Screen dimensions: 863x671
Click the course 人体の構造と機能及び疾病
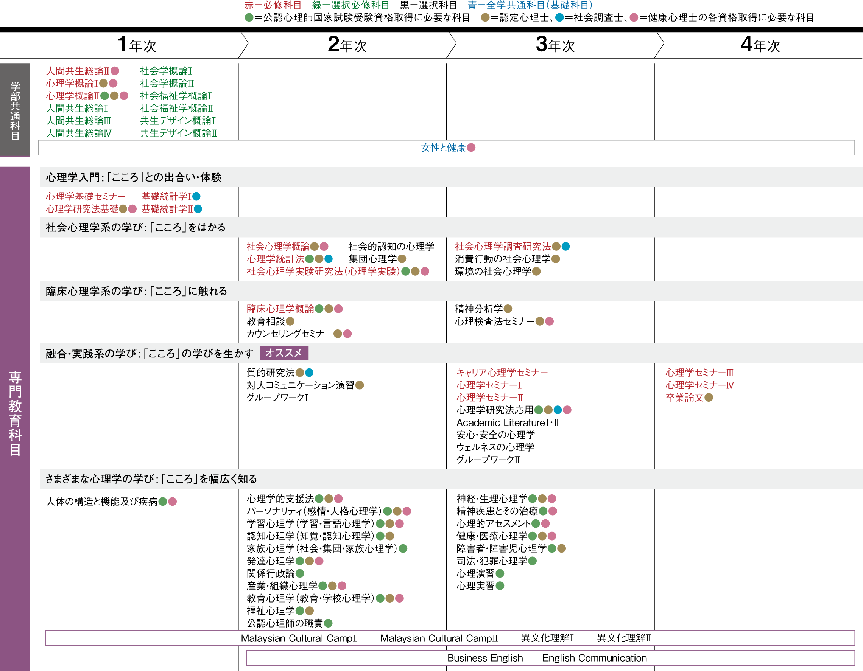[x=102, y=502]
